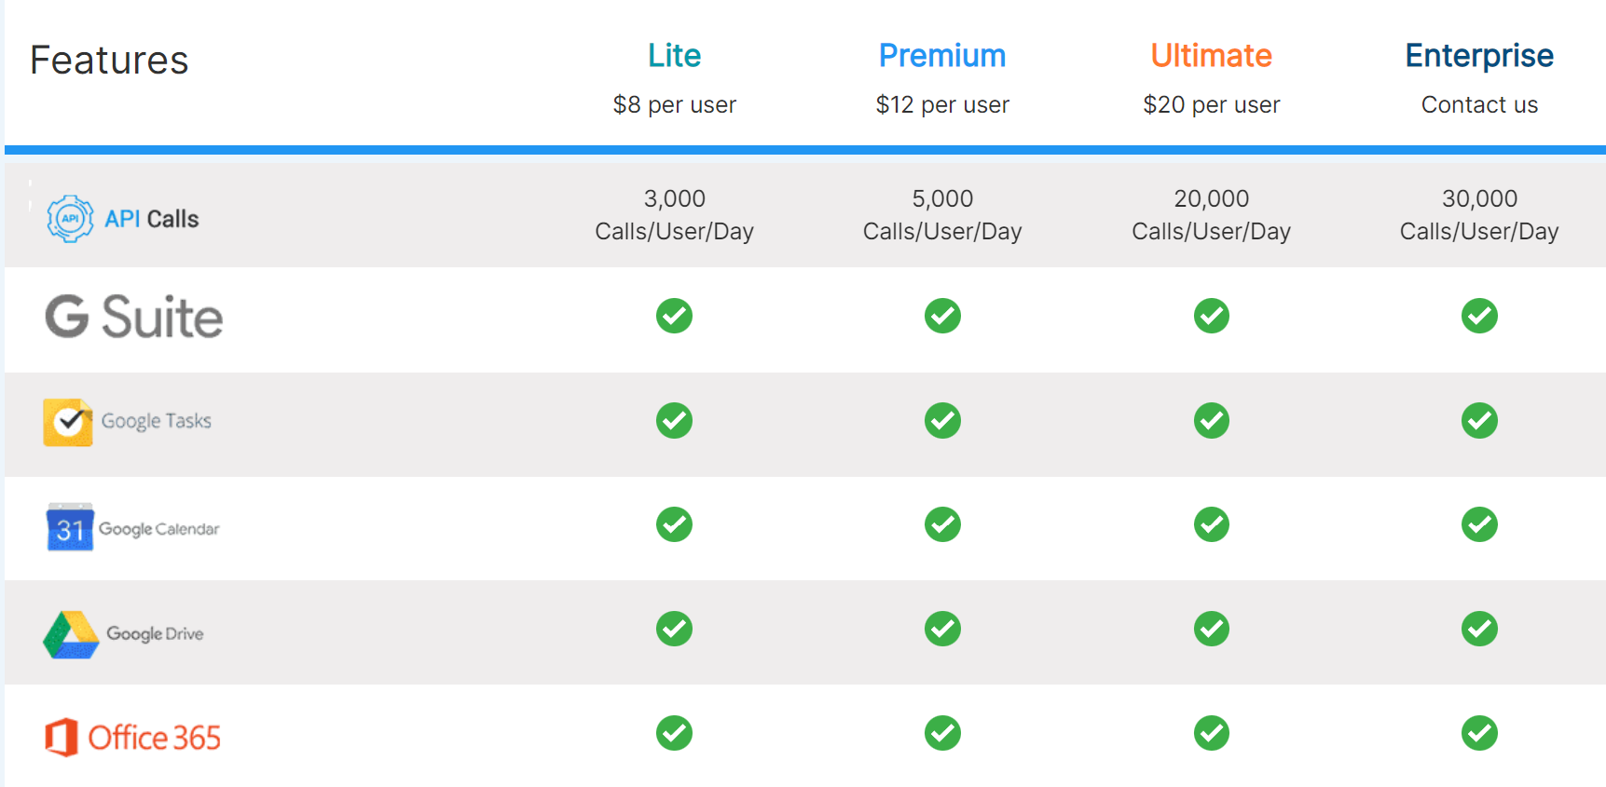
Task: Click the 20,000 Calls/User/Day value
Action: pos(1211,214)
